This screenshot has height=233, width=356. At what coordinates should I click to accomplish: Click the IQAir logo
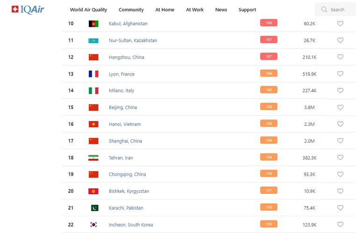(28, 9)
